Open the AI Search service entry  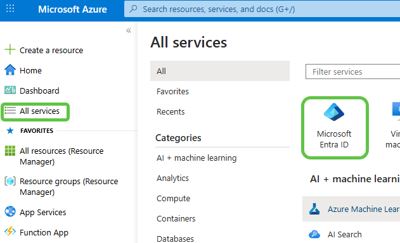[345, 234]
